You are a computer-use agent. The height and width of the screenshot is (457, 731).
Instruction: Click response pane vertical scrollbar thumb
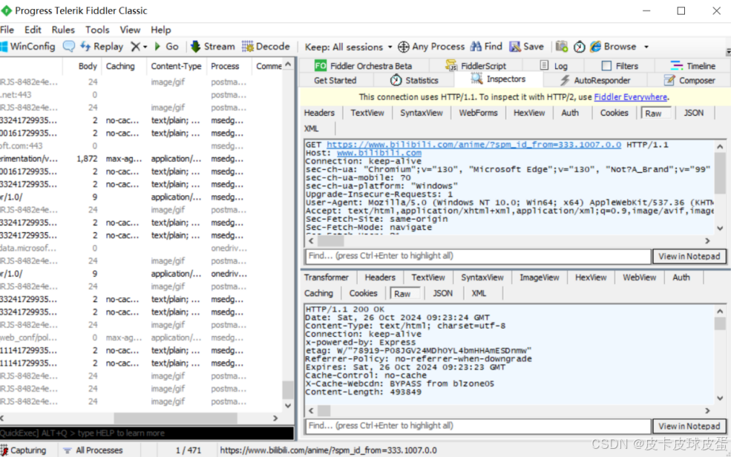click(x=720, y=323)
